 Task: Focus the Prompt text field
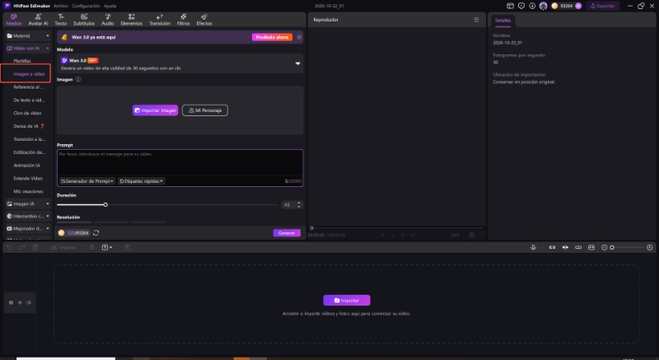[180, 162]
